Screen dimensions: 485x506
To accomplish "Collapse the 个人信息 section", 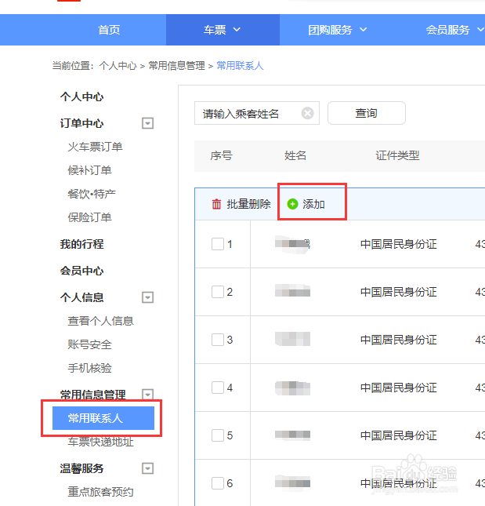I will [x=147, y=297].
